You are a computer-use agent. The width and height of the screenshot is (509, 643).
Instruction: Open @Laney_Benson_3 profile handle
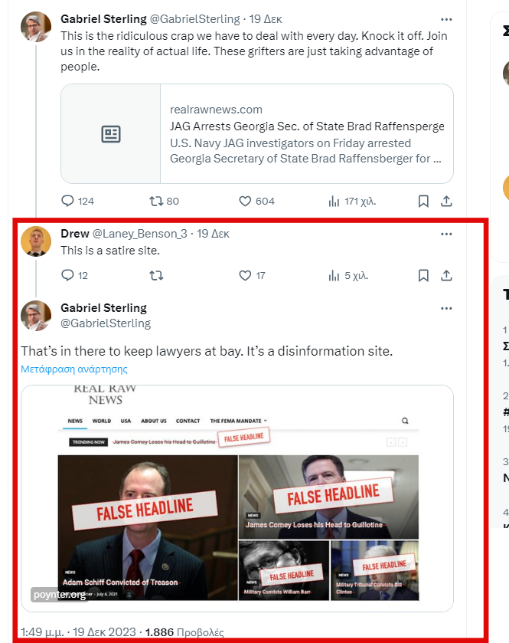(x=139, y=233)
